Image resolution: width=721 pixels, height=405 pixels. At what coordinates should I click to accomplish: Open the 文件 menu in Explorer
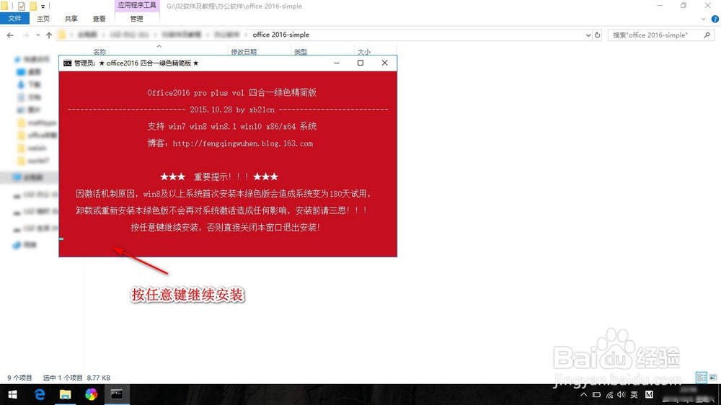(x=14, y=19)
